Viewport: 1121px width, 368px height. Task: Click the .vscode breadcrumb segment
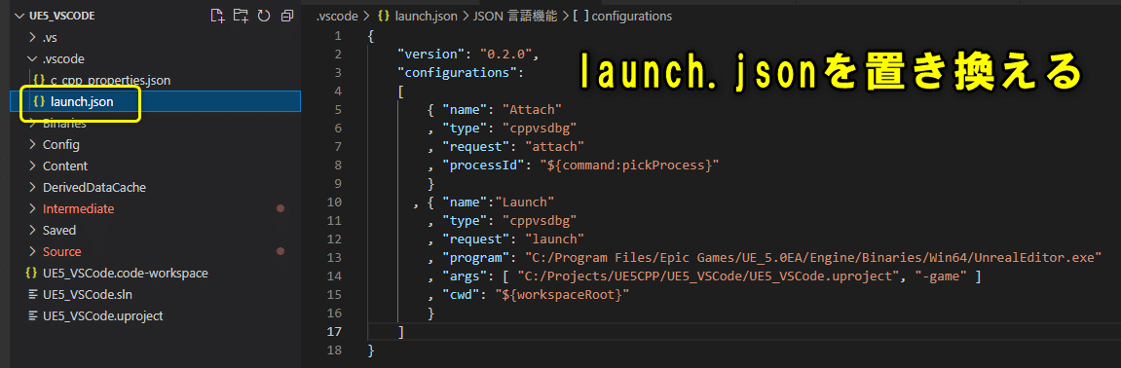click(x=337, y=15)
